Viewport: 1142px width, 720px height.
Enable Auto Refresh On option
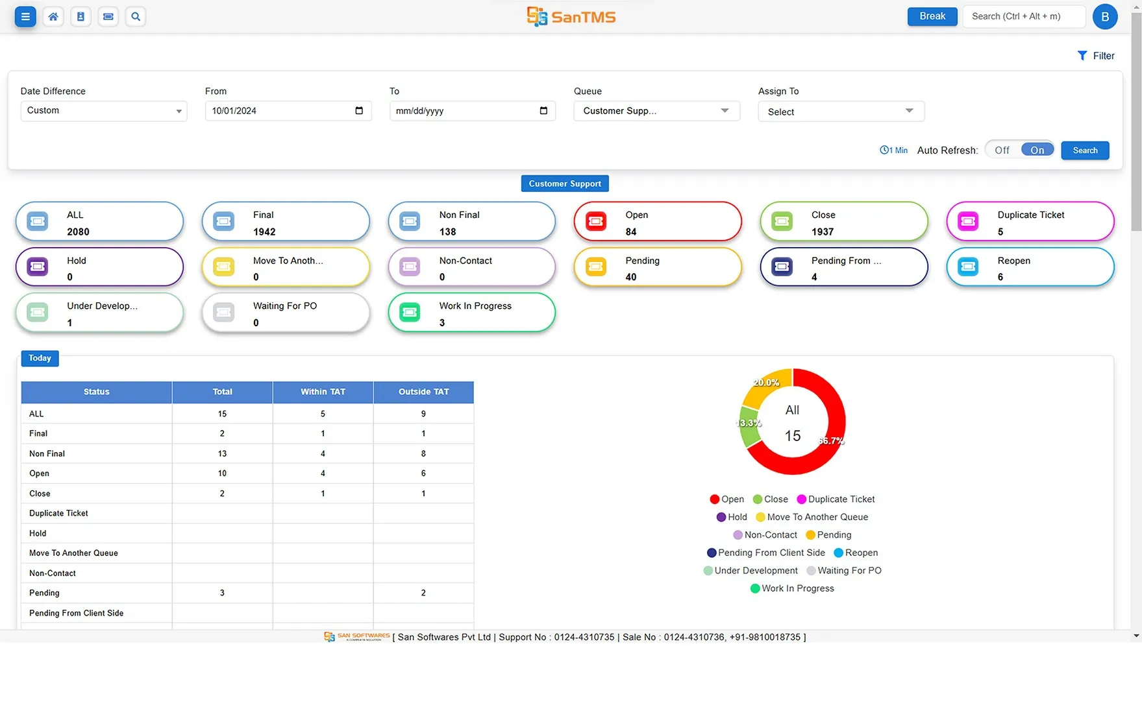pos(1037,149)
